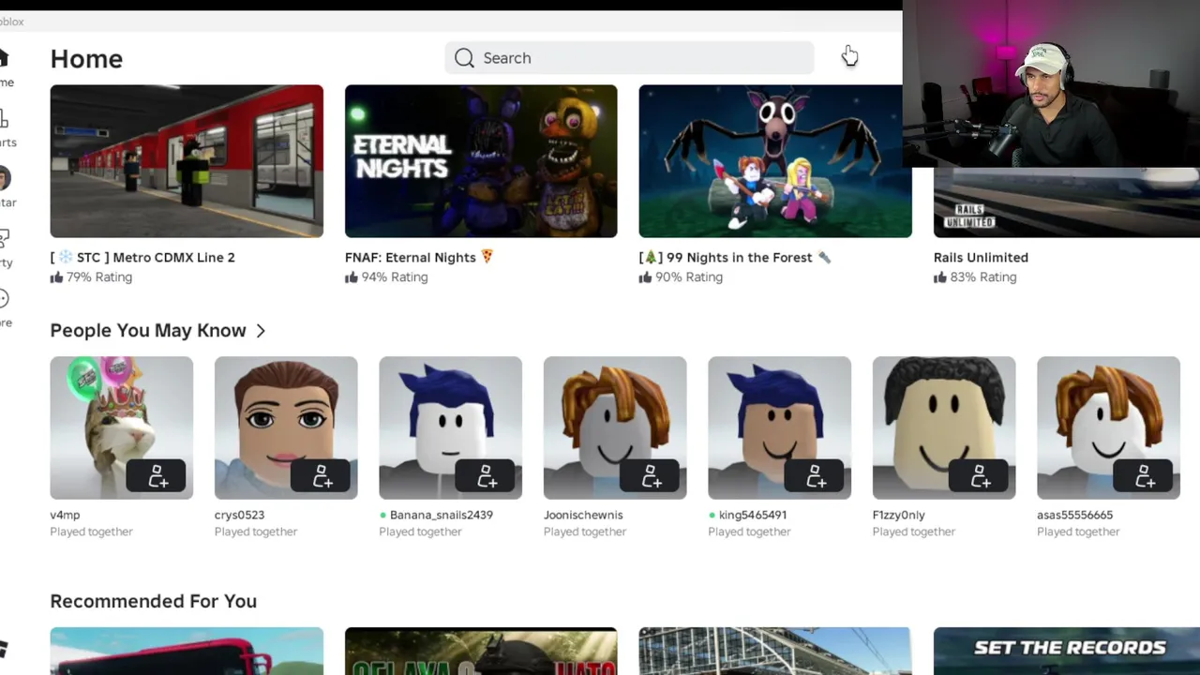Add F1zzy0nly as friend
The width and height of the screenshot is (1200, 675).
[980, 476]
